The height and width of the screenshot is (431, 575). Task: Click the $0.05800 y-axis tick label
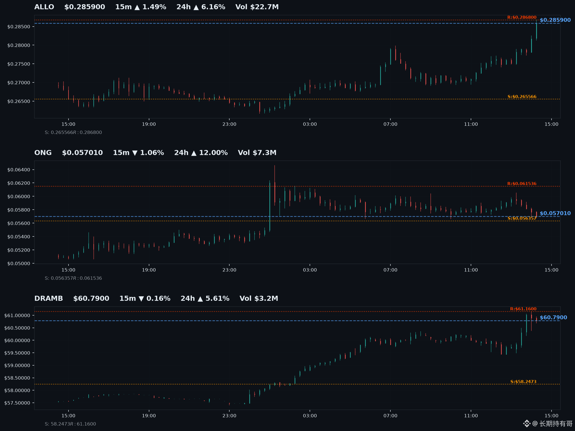pos(19,210)
